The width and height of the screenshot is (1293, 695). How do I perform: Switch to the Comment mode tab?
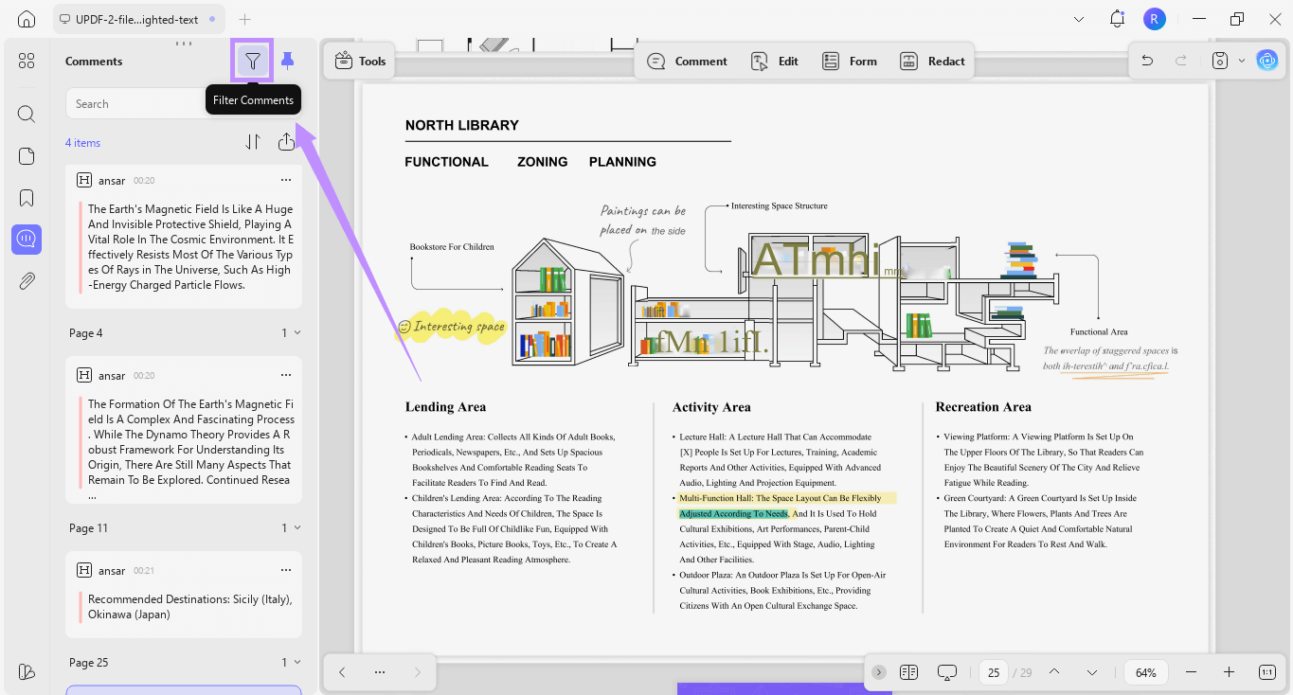point(687,62)
